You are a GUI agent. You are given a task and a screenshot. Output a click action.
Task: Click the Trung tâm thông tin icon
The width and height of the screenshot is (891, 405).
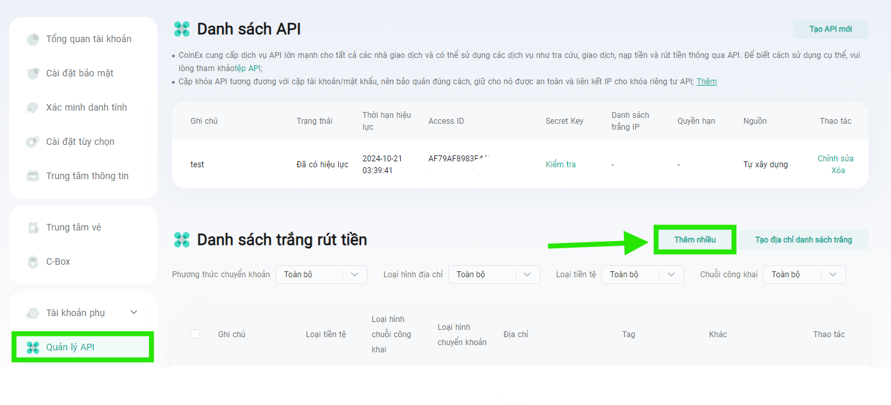33,176
